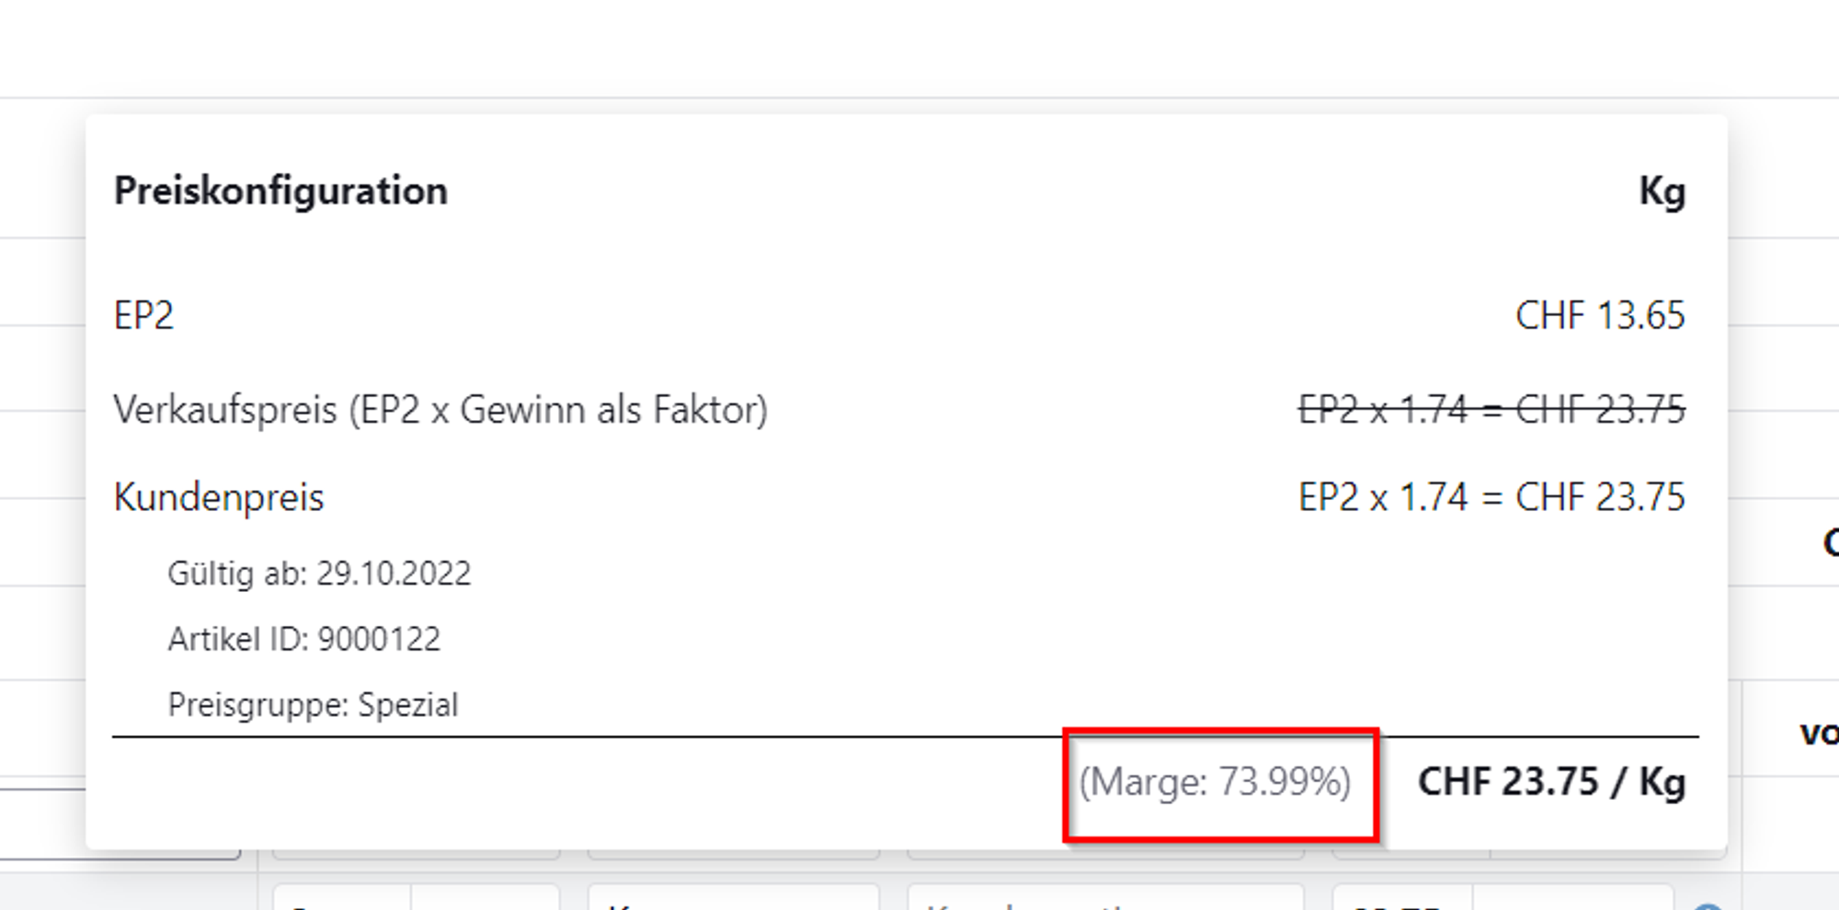Screen dimensions: 1839x910
Task: Click the Kundenpreis label
Action: pos(219,497)
